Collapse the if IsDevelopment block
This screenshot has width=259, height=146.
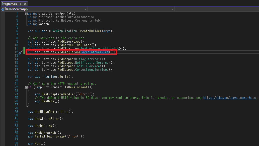(26, 87)
